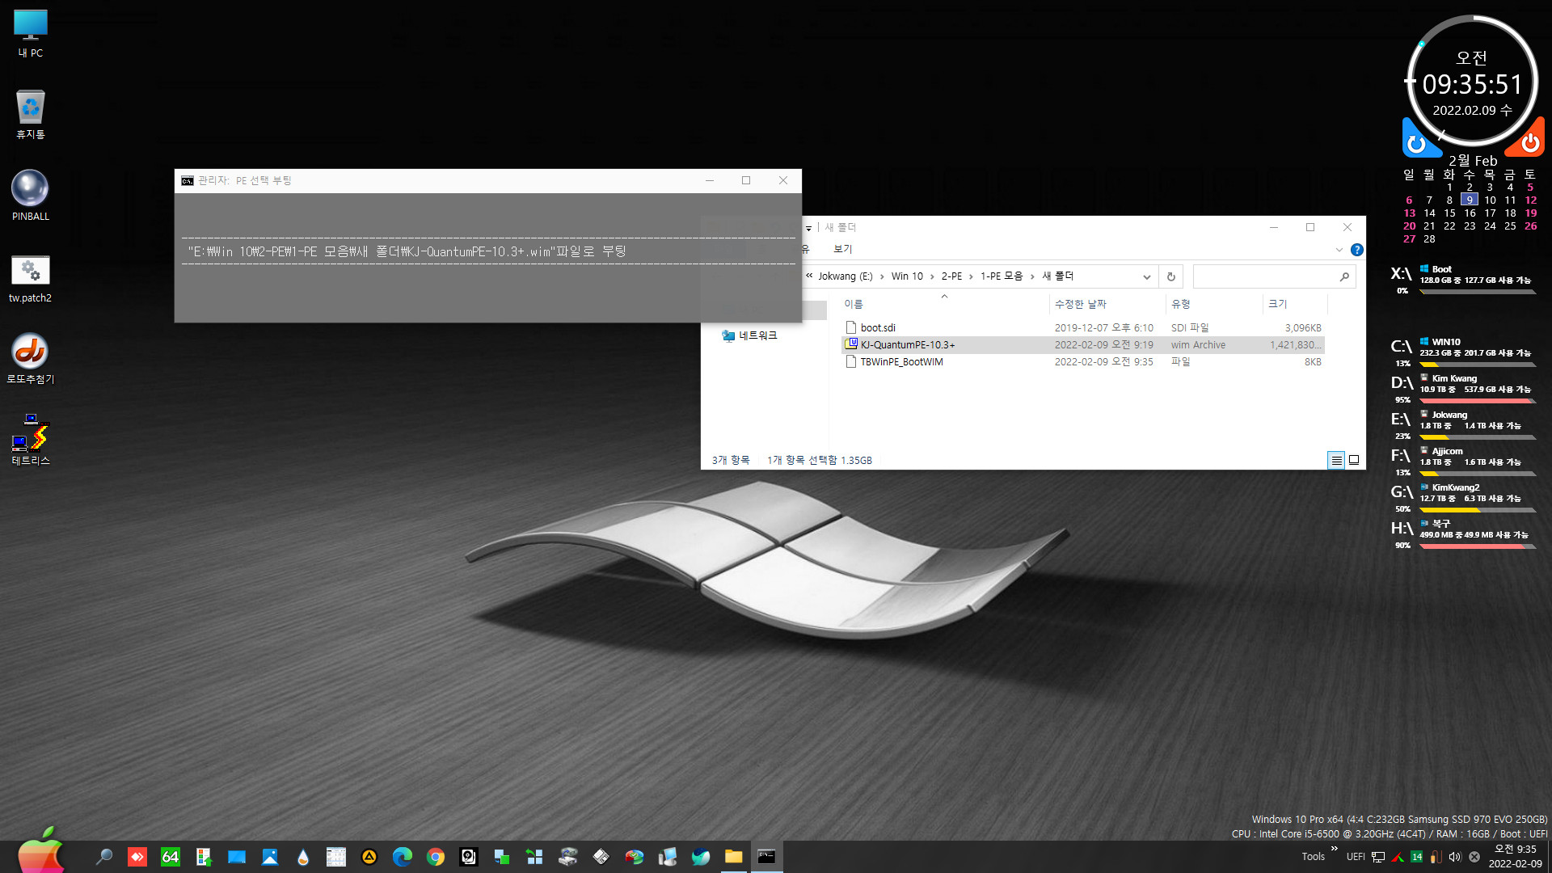Open the yellow AIMP taskbar icon
The image size is (1552, 873).
pyautogui.click(x=369, y=857)
